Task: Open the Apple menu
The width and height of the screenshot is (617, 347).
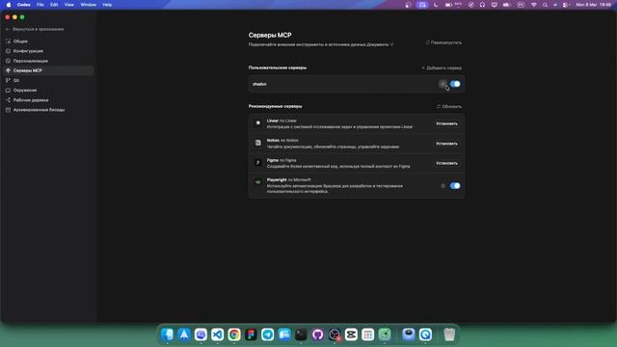Action: click(x=9, y=5)
